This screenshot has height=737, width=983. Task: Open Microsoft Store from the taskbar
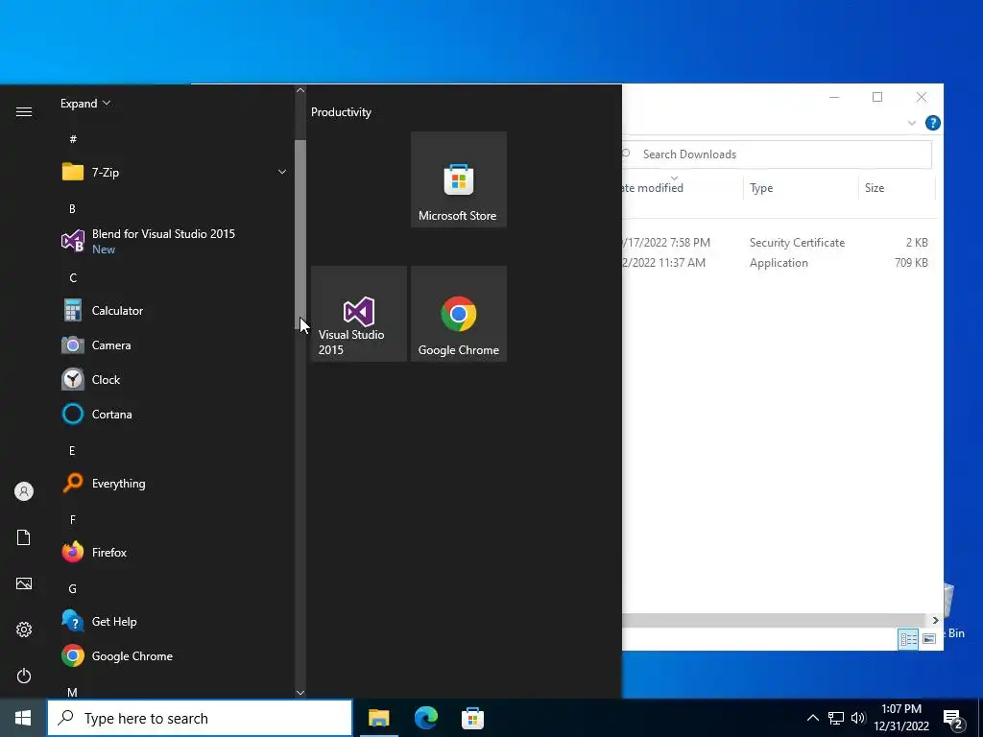pyautogui.click(x=472, y=718)
